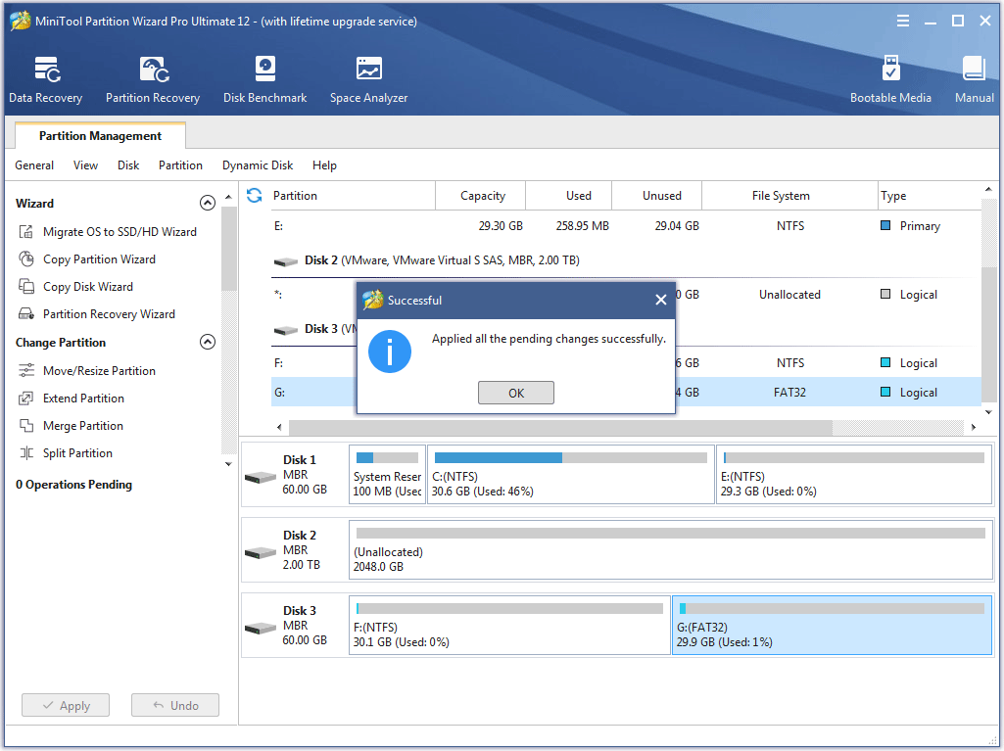Select the G:(FAT32) partition block
This screenshot has height=751, width=1004.
[833, 626]
